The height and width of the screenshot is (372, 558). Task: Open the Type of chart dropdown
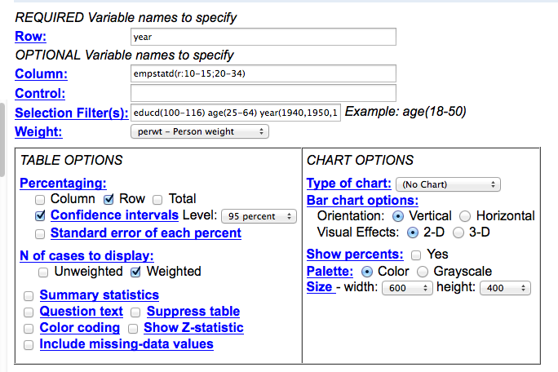(448, 184)
